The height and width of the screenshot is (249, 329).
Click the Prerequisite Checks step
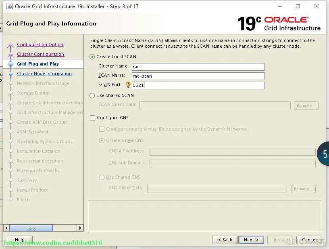click(38, 171)
